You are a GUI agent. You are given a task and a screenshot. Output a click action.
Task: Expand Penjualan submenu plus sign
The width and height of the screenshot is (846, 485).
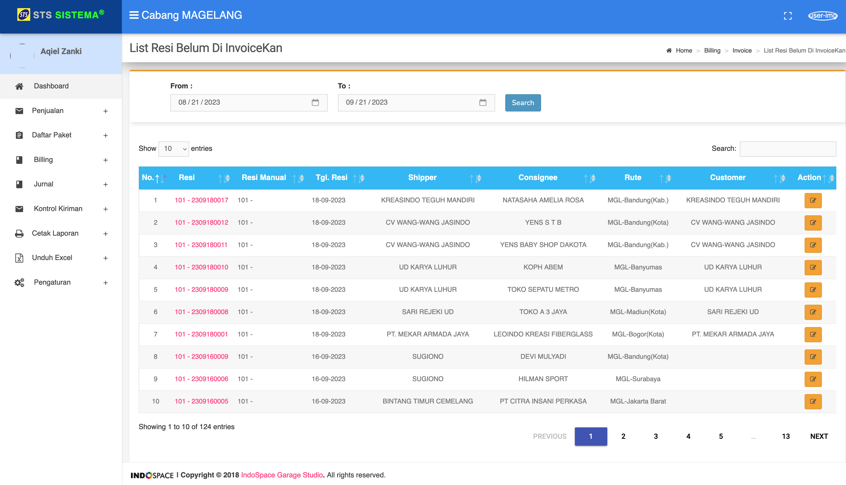point(106,111)
